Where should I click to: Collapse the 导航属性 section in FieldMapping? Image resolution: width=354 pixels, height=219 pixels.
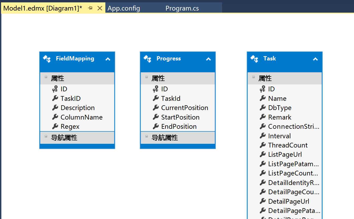click(46, 136)
